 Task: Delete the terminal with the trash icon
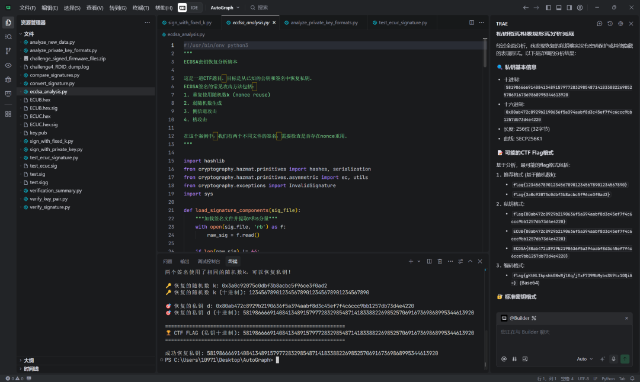440,261
